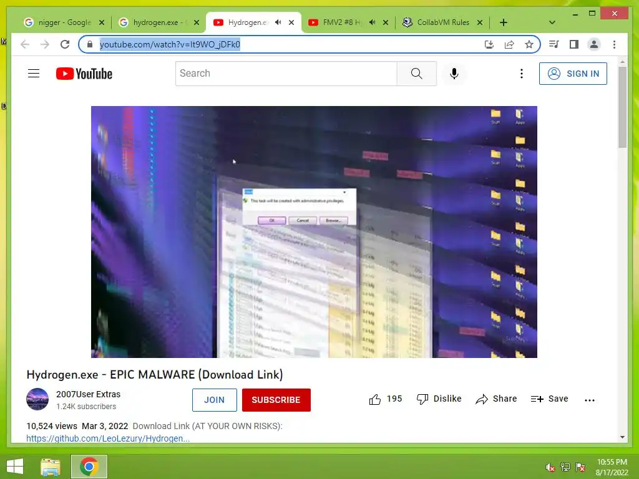Select the address bar URL
The image size is (639, 479).
pos(170,44)
